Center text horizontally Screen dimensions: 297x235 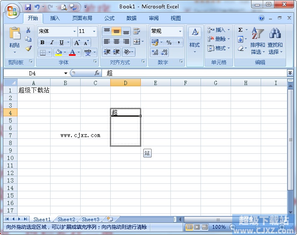coord(116,42)
